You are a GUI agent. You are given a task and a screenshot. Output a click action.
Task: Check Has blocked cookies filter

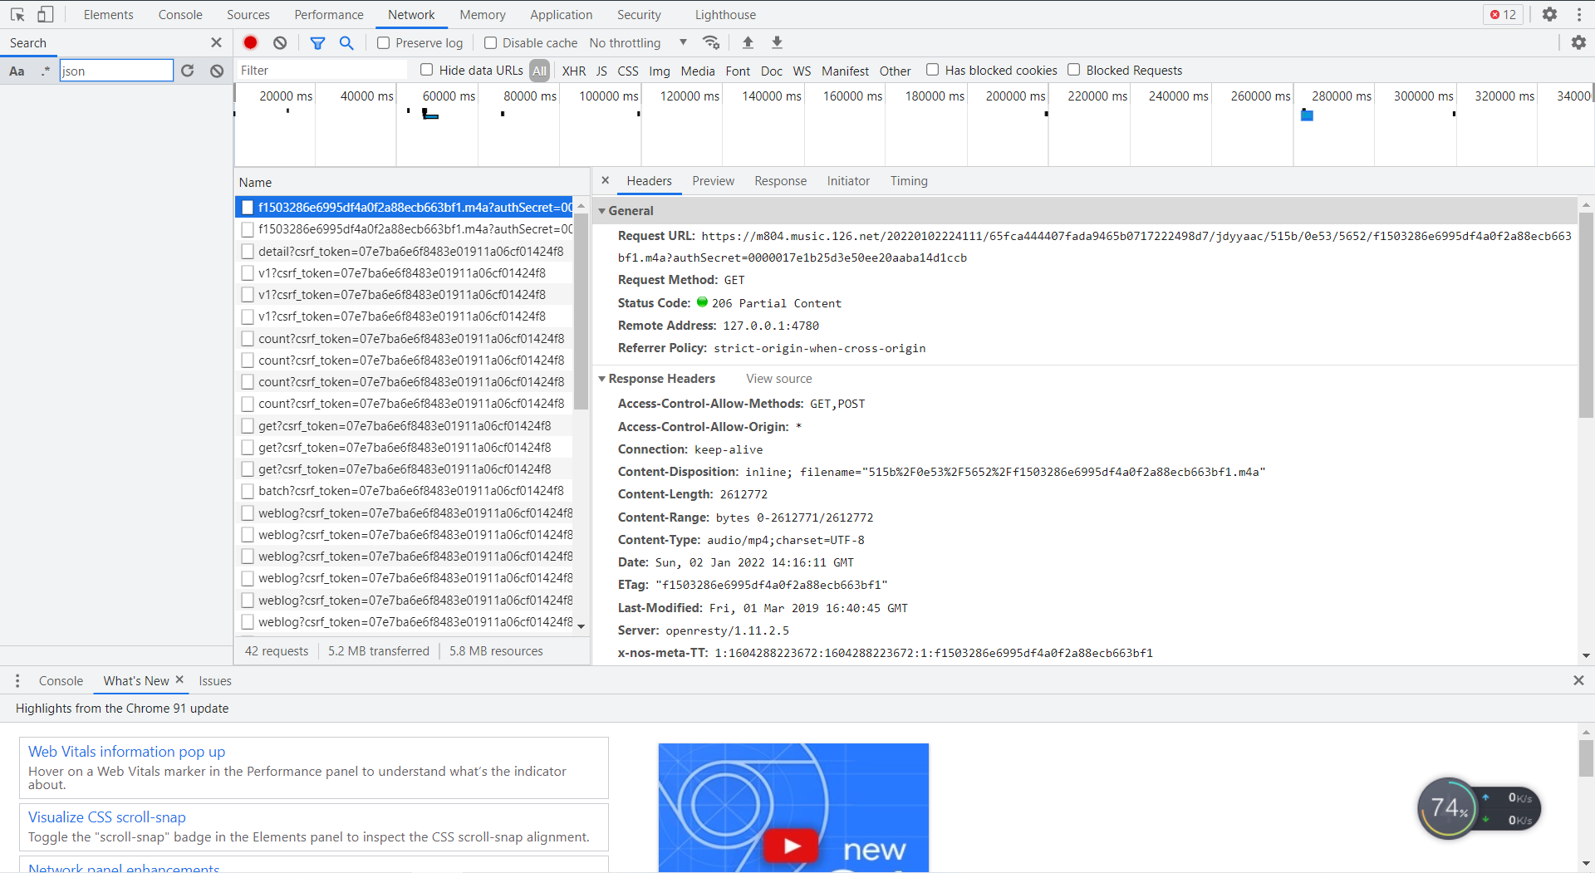pos(932,70)
